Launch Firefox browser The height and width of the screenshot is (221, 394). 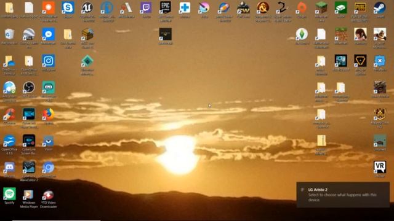point(48,114)
